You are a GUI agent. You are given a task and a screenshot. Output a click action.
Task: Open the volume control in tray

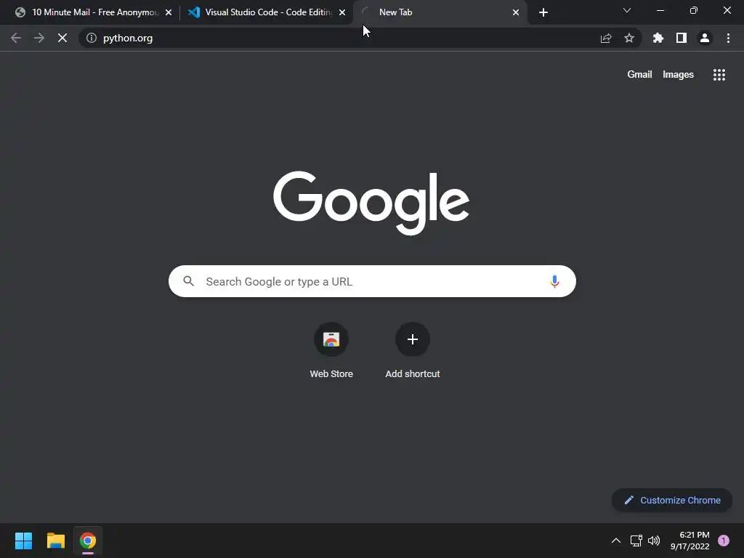pyautogui.click(x=654, y=541)
